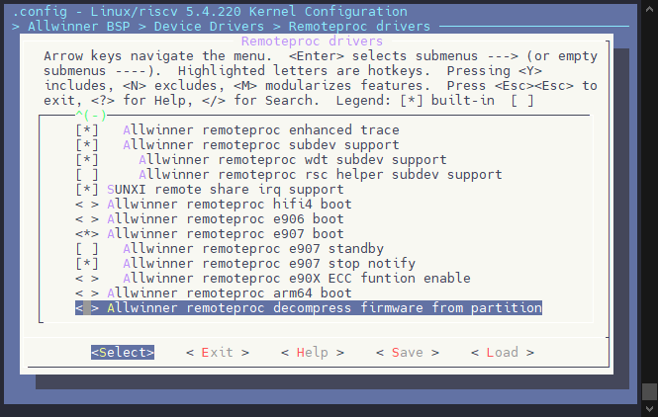
Task: Click the terminal scrollbar down arrow
Action: click(x=649, y=409)
